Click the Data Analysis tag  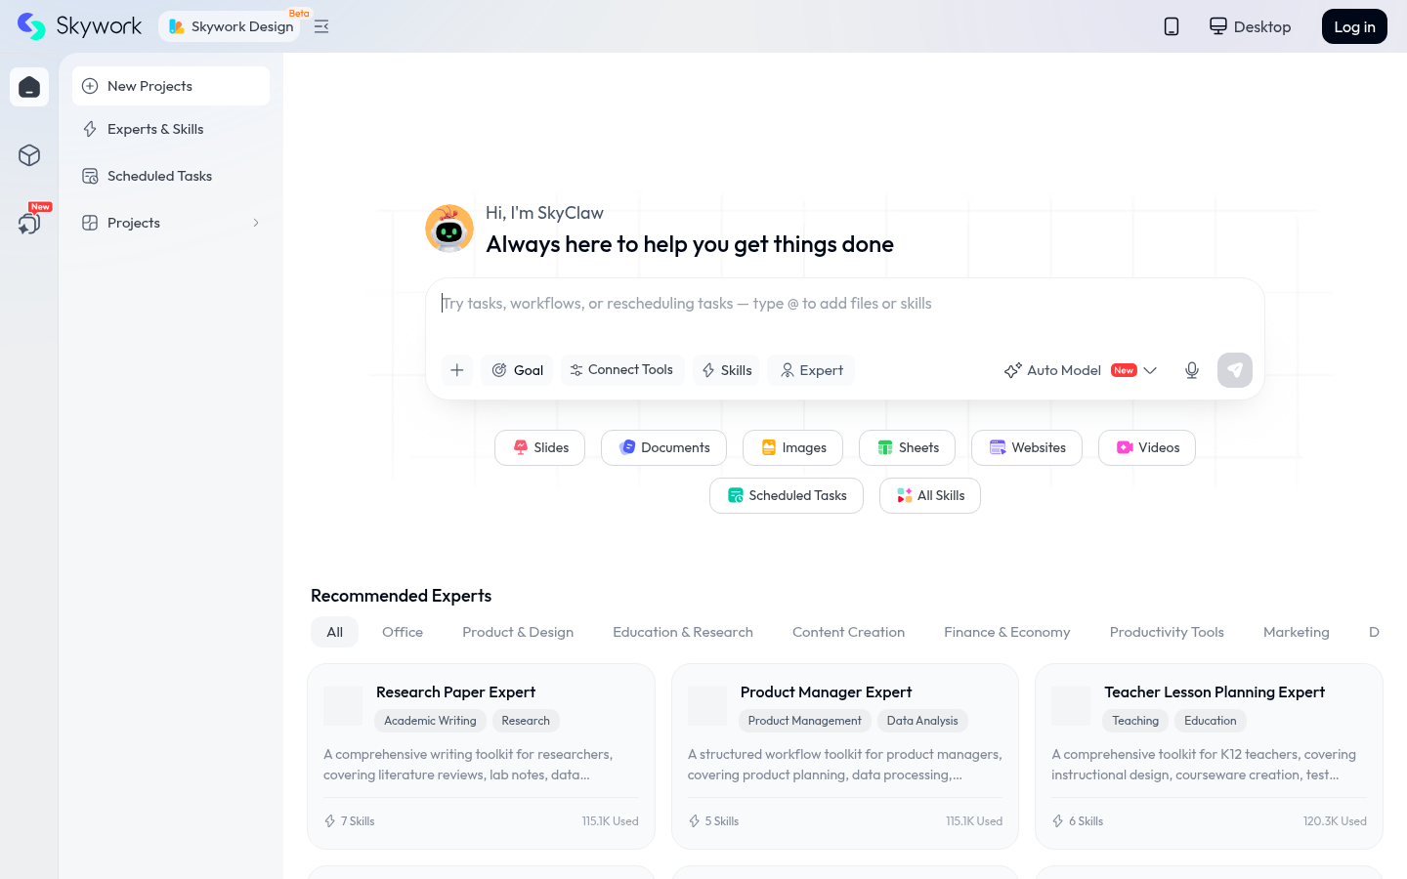tap(922, 721)
